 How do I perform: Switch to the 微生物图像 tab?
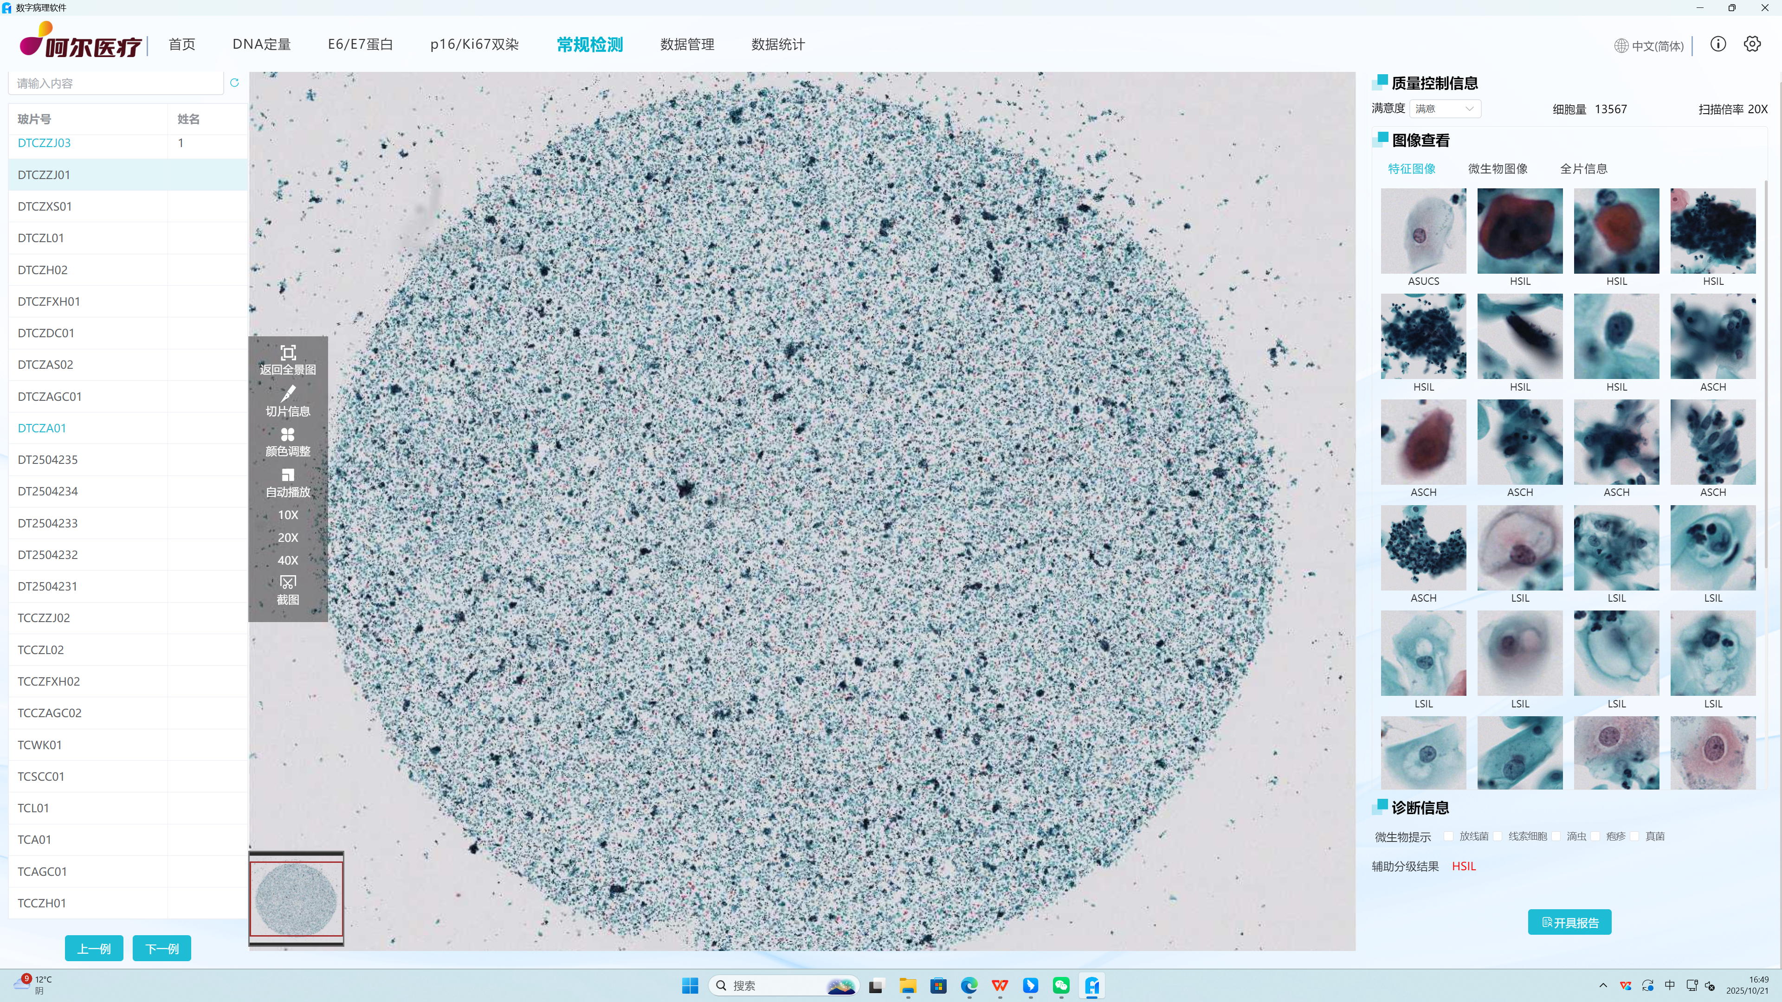[1498, 169]
